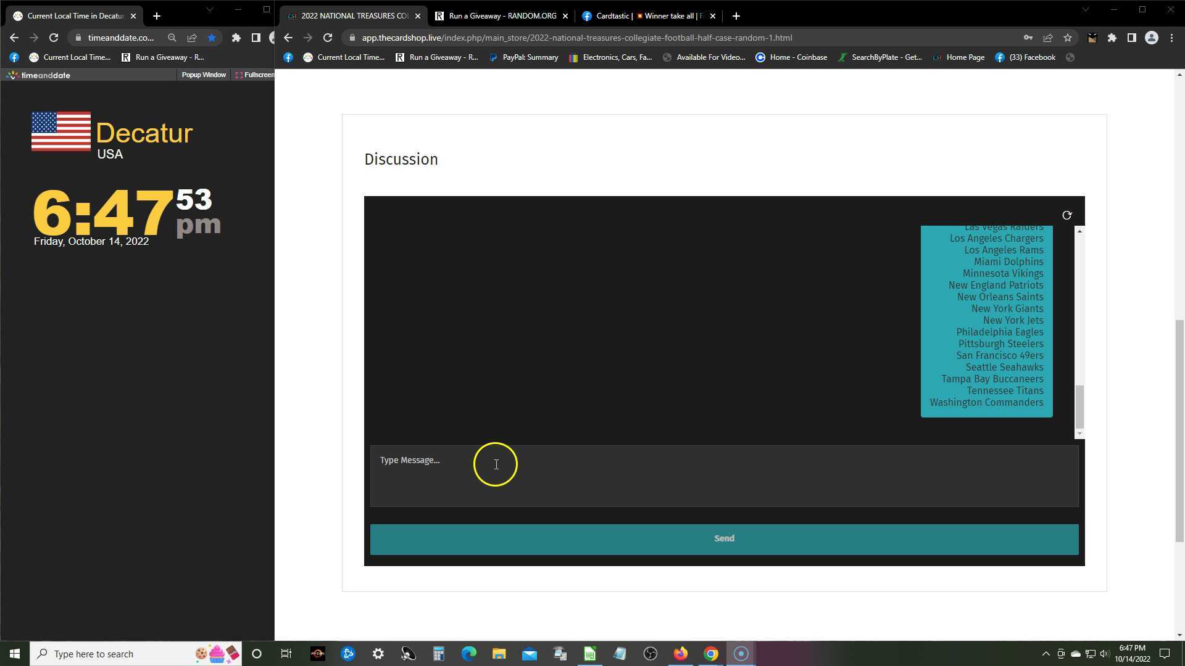Open Windows taskbar Settings gear
1185x666 pixels.
coord(378,654)
